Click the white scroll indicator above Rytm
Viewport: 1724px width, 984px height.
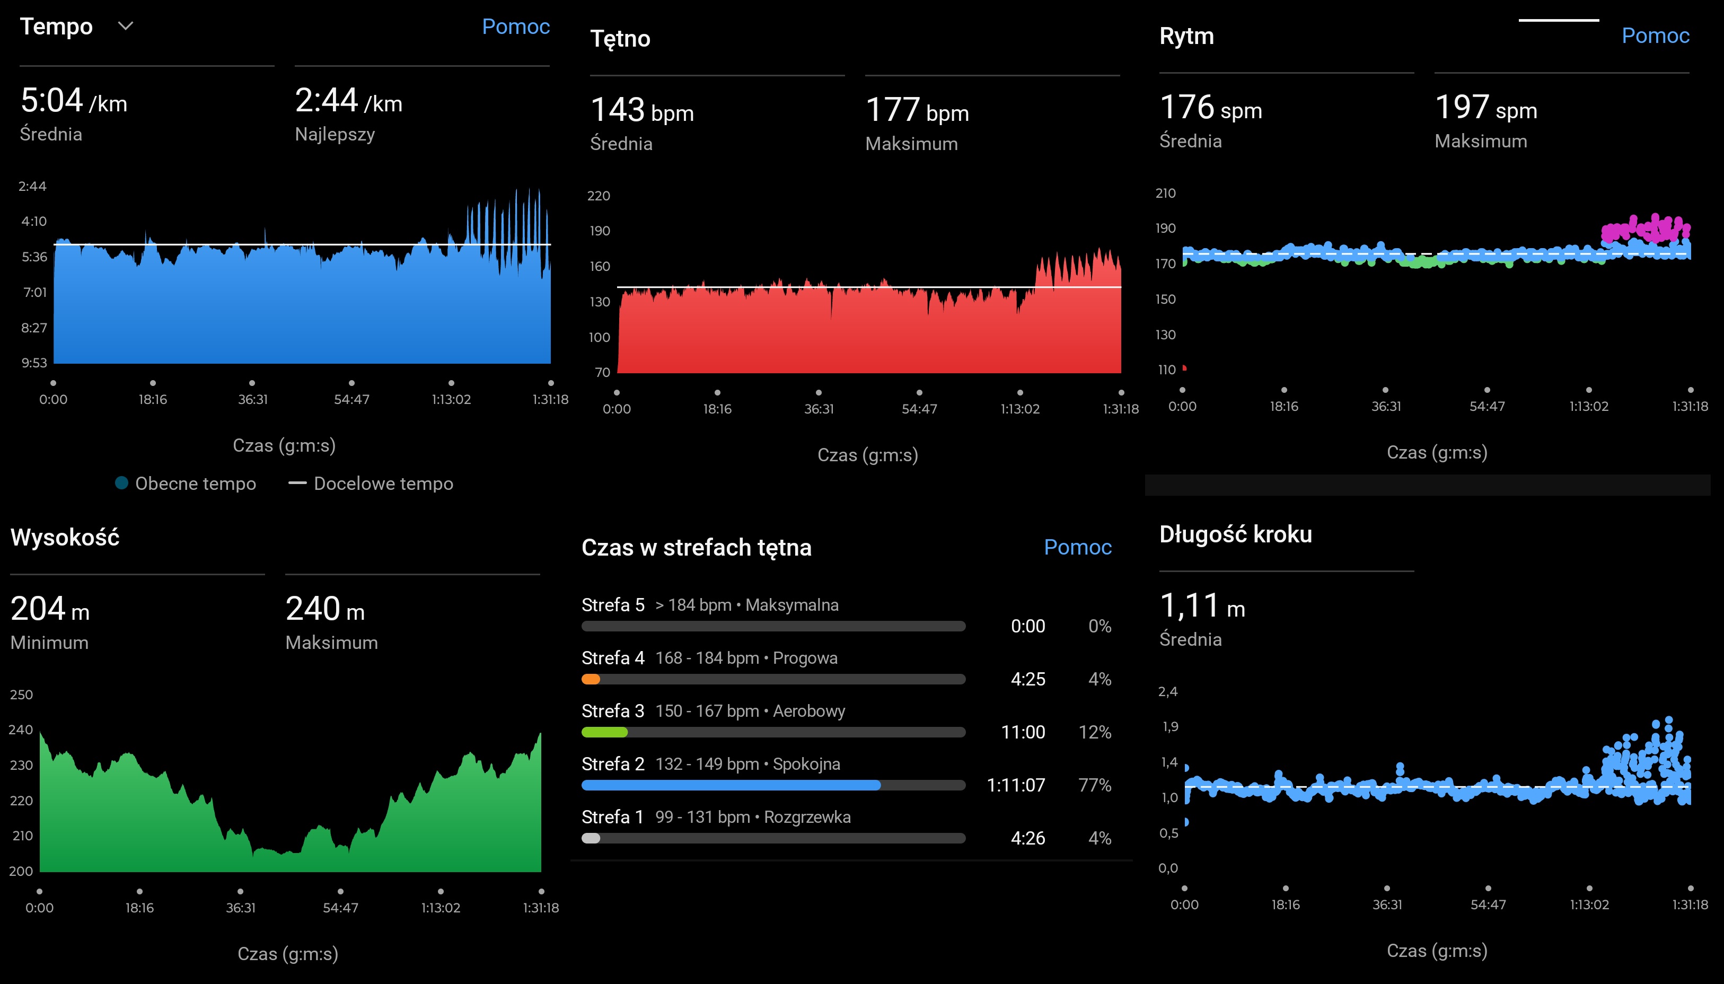[x=1559, y=20]
